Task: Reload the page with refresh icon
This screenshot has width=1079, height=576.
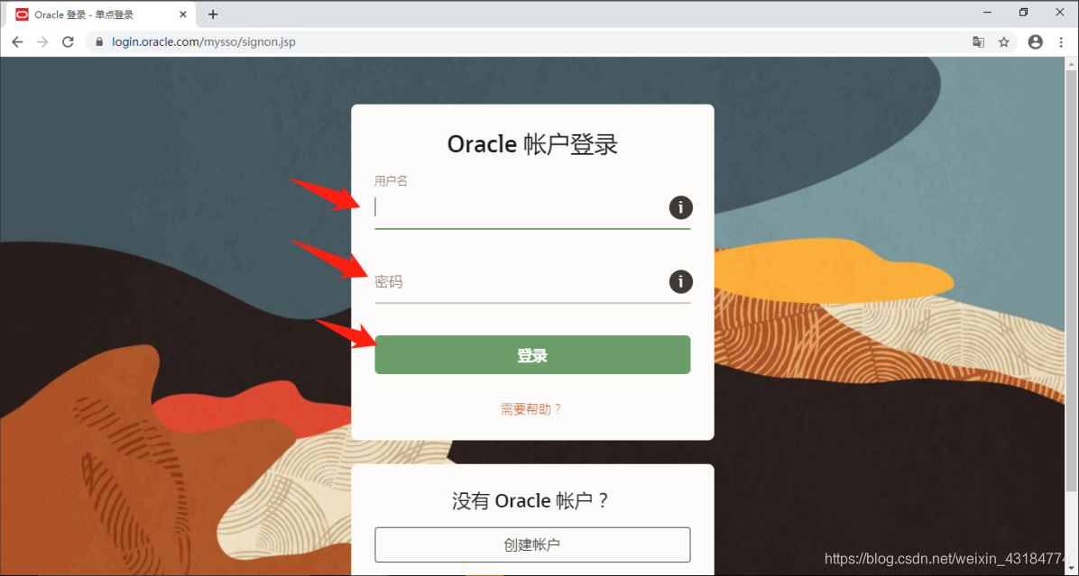Action: [68, 42]
